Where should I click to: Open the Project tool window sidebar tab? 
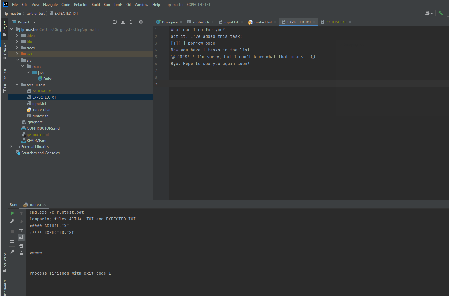click(5, 29)
